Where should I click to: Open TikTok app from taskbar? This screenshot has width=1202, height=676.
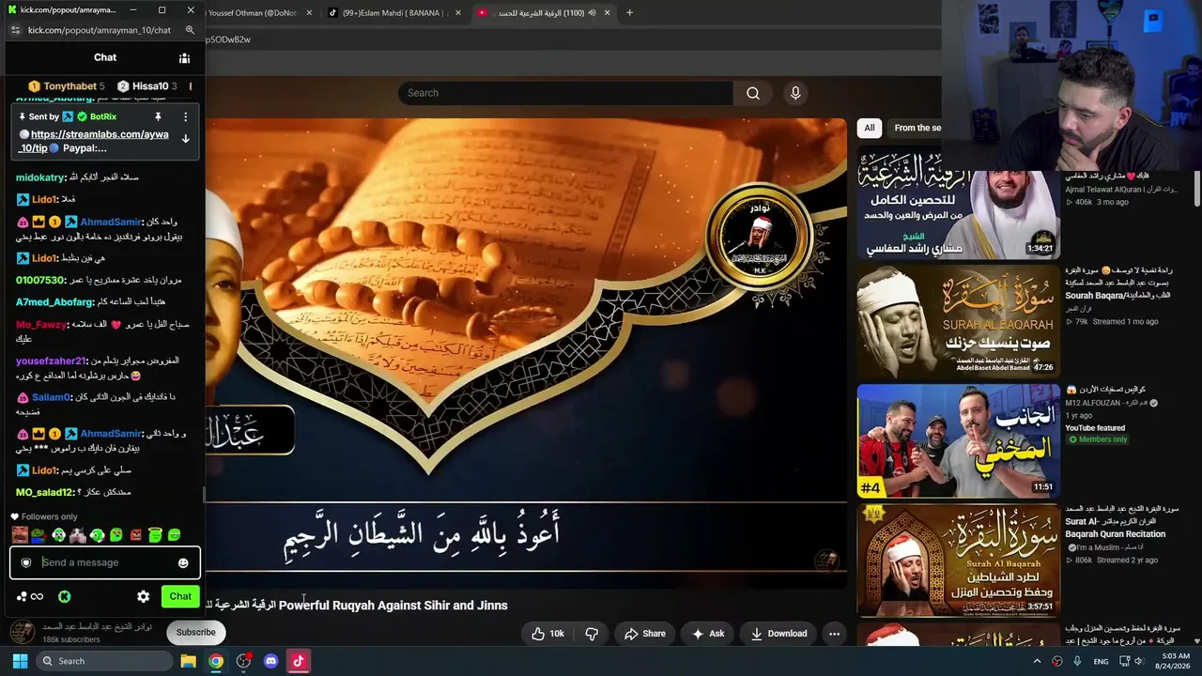pos(299,661)
